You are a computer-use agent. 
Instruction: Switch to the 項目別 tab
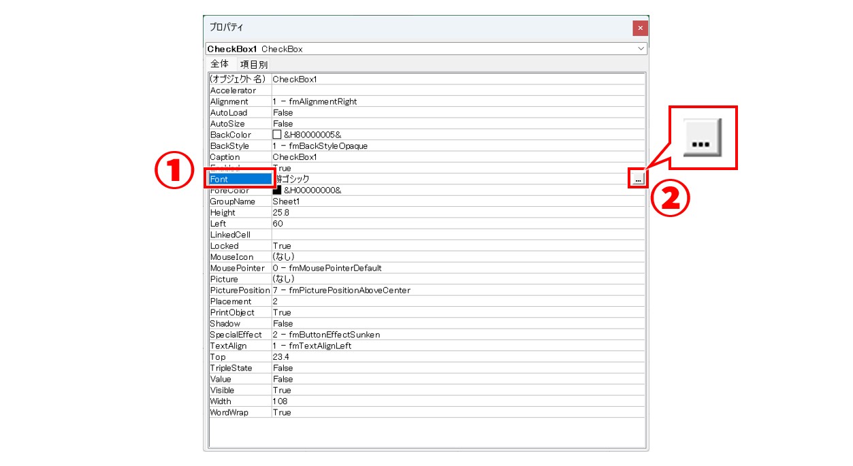[253, 64]
